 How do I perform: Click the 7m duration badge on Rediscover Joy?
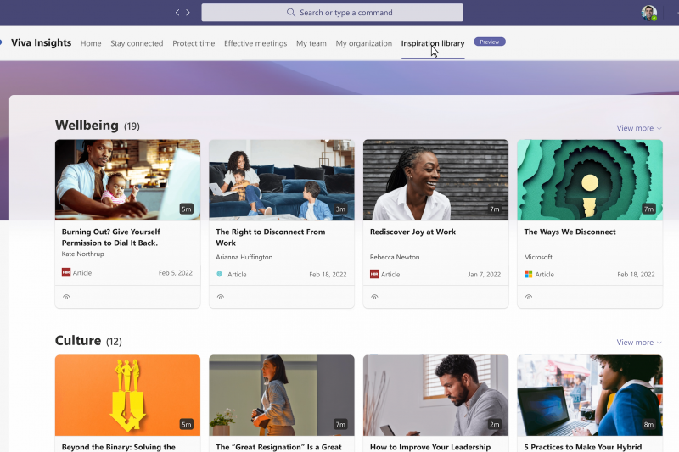pyautogui.click(x=495, y=209)
